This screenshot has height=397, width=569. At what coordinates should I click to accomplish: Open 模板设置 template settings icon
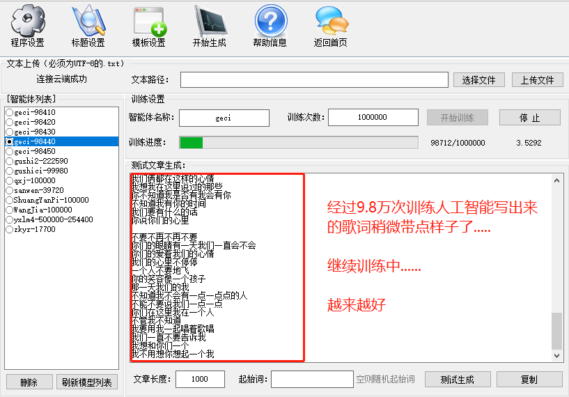(148, 21)
